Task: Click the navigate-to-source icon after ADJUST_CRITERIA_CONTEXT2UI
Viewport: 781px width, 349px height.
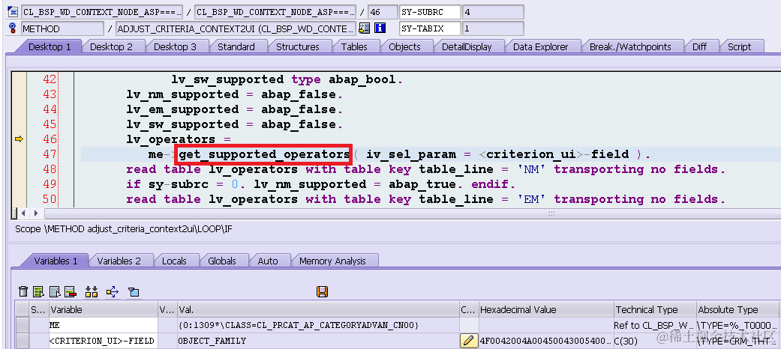Action: (364, 28)
